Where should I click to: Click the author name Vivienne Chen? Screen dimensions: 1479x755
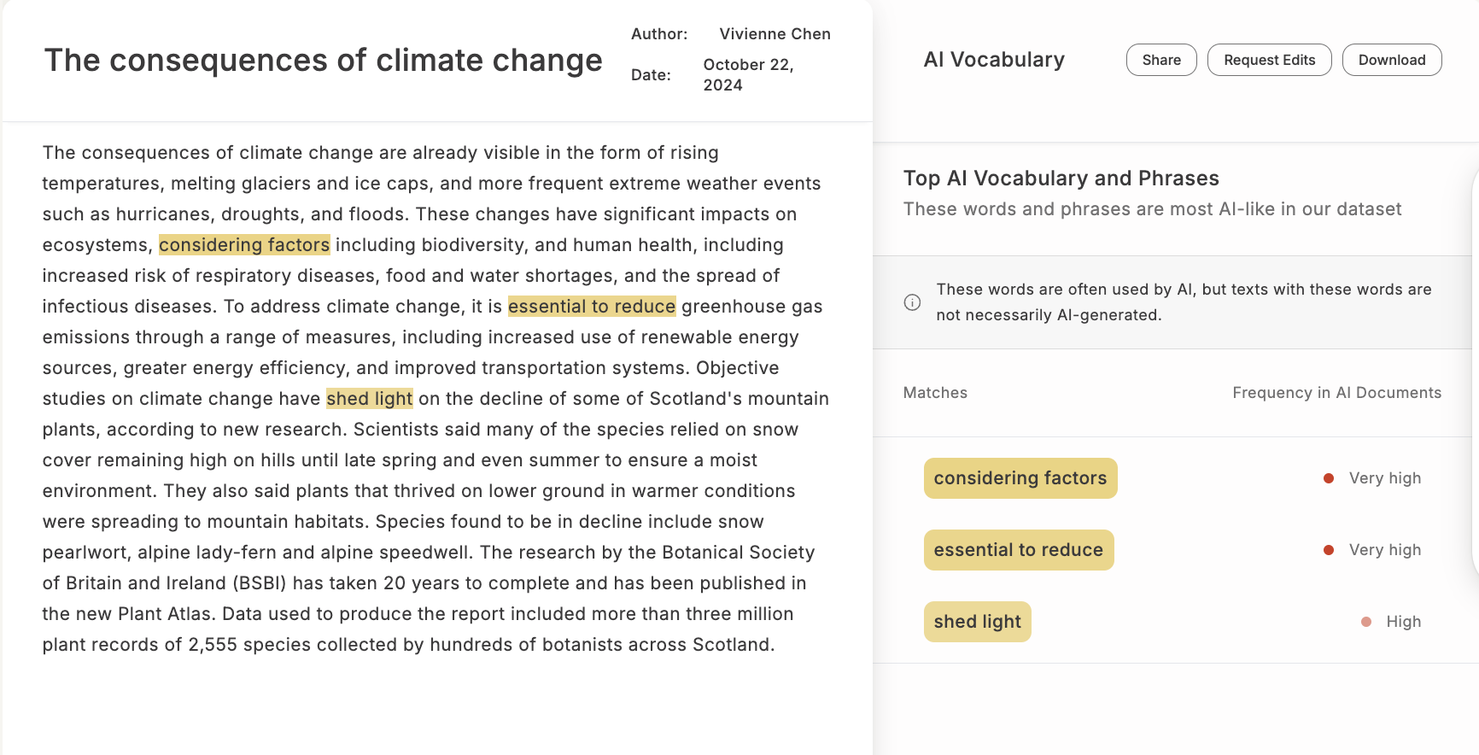coord(775,34)
